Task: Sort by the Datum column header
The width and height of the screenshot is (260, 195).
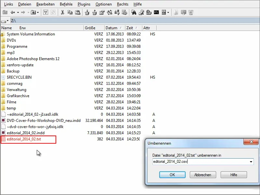Action: click(x=115, y=28)
